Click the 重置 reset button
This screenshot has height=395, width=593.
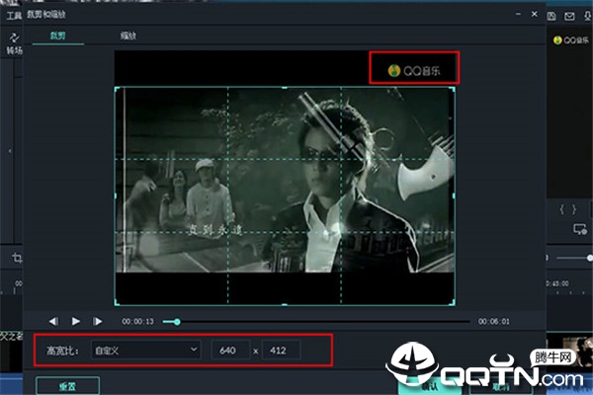click(67, 386)
